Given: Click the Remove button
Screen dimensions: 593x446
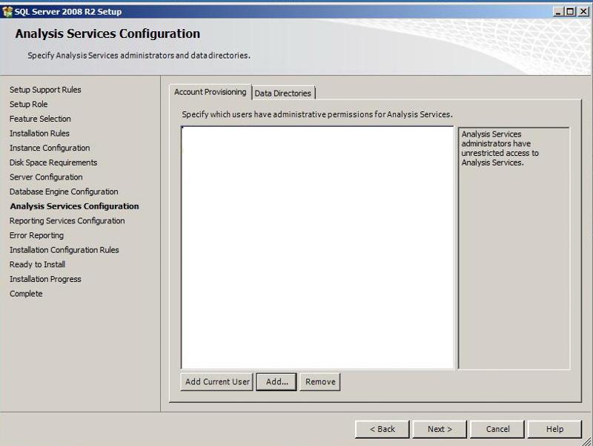Looking at the screenshot, I should point(320,381).
